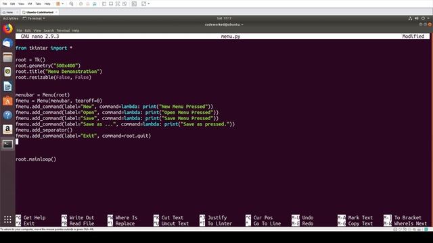The width and height of the screenshot is (433, 243).
Task: Open VMware Tabs menu
Action: (x=39, y=4)
